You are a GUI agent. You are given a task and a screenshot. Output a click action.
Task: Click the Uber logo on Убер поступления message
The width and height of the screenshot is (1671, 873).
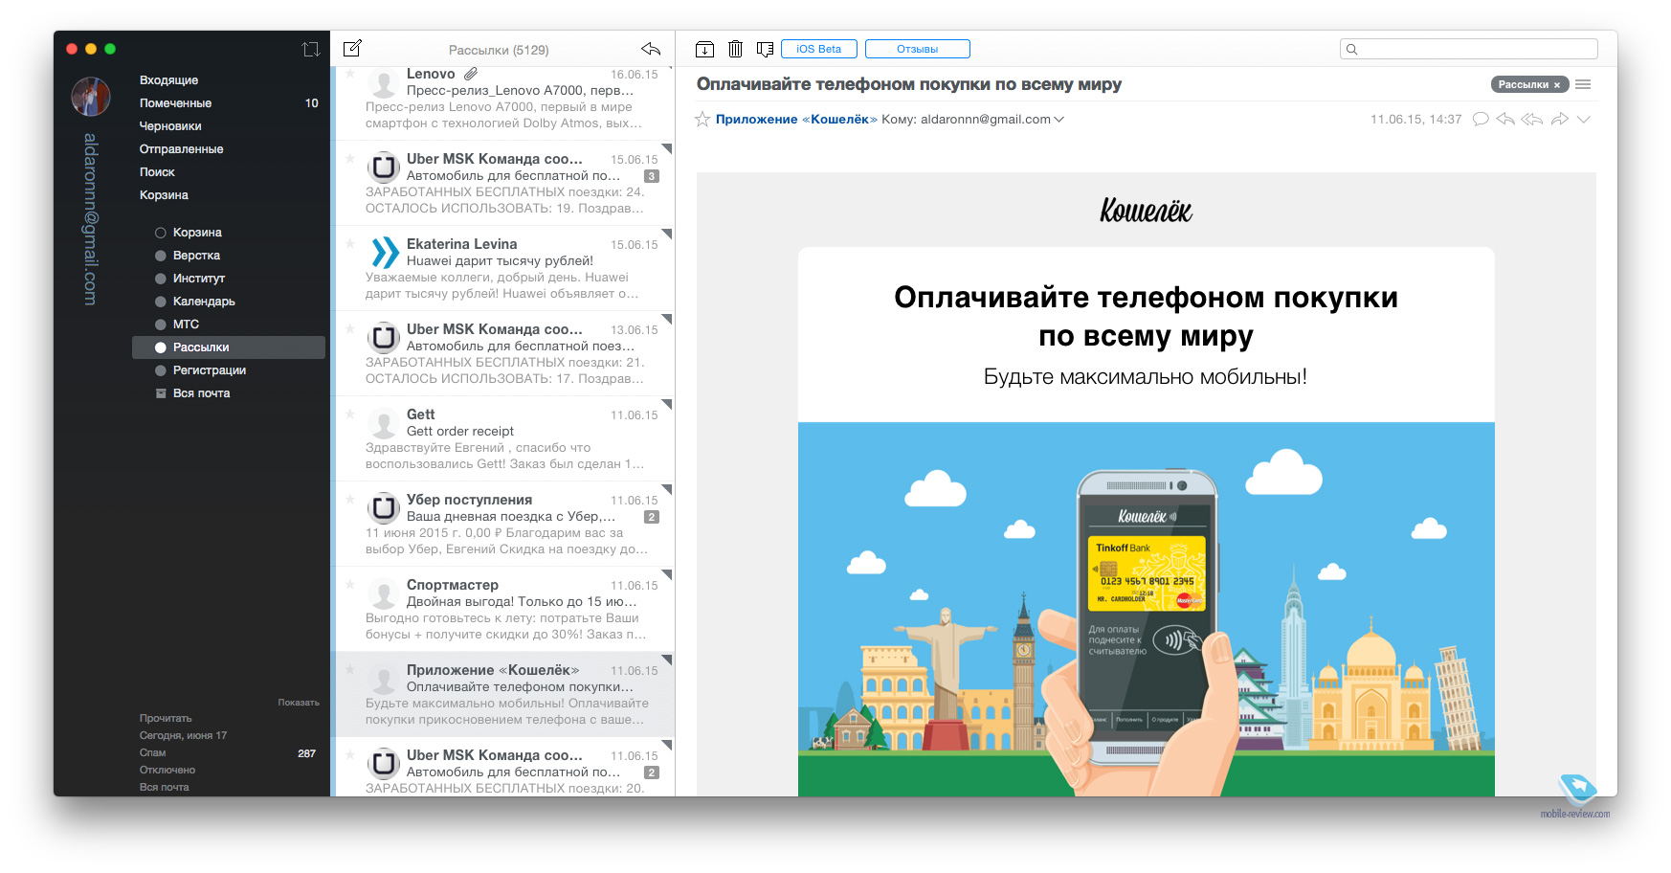point(384,508)
